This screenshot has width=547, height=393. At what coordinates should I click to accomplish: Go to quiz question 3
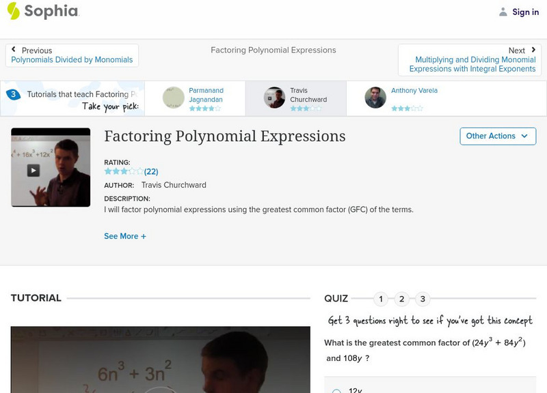point(423,299)
